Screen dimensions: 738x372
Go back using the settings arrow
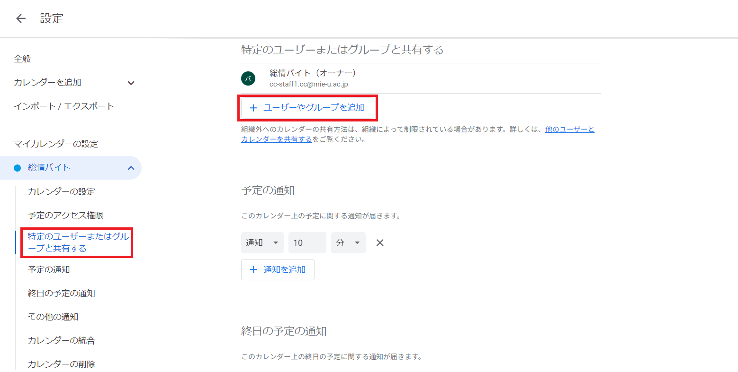[x=21, y=18]
